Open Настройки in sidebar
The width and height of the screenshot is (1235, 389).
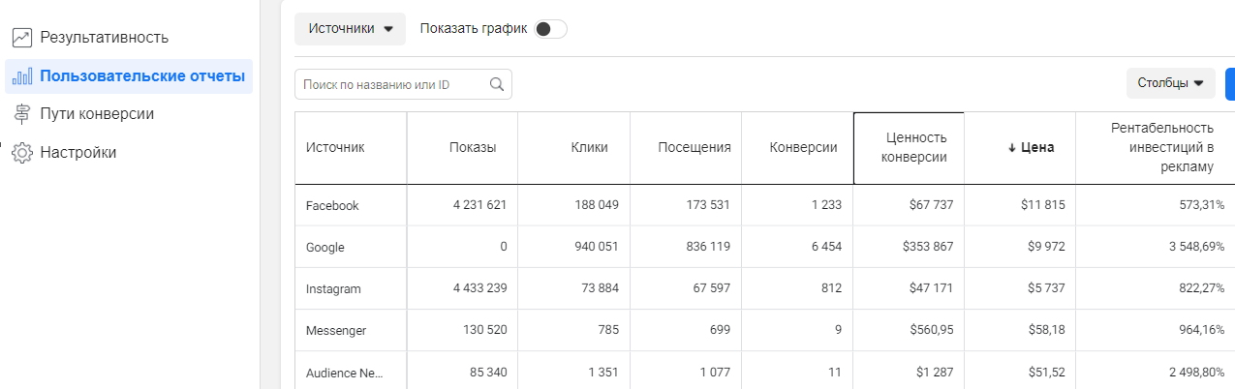(77, 152)
